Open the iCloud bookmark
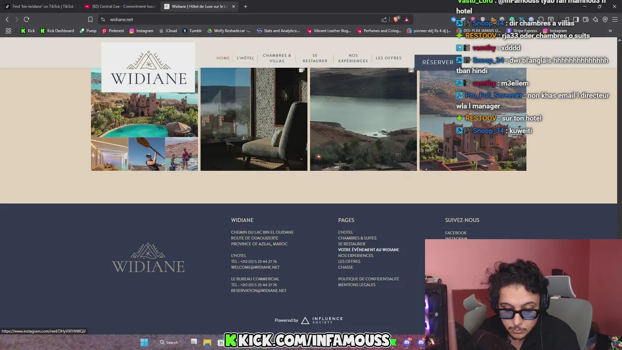 tap(168, 31)
